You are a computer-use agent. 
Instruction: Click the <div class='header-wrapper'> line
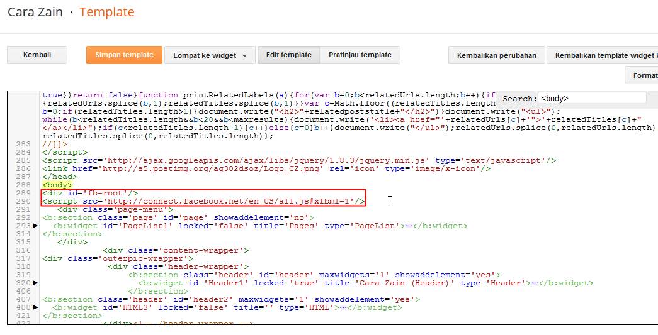click(x=178, y=266)
